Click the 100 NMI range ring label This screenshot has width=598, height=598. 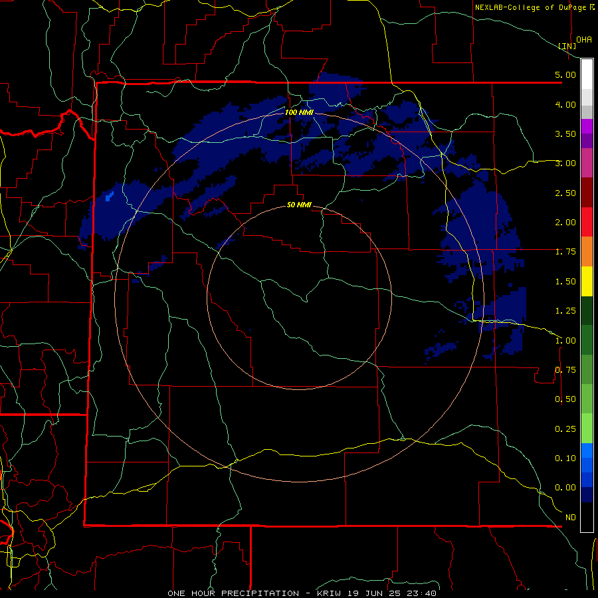coord(299,112)
